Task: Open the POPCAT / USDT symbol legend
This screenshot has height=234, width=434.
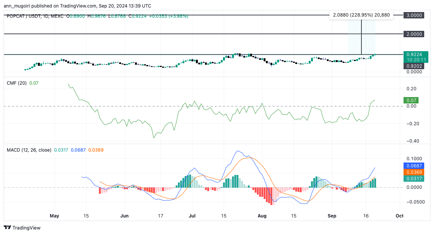Action: [24, 17]
